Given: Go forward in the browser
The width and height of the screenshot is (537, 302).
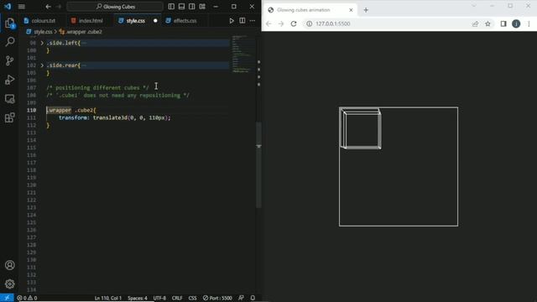Looking at the screenshot, I should [281, 23].
